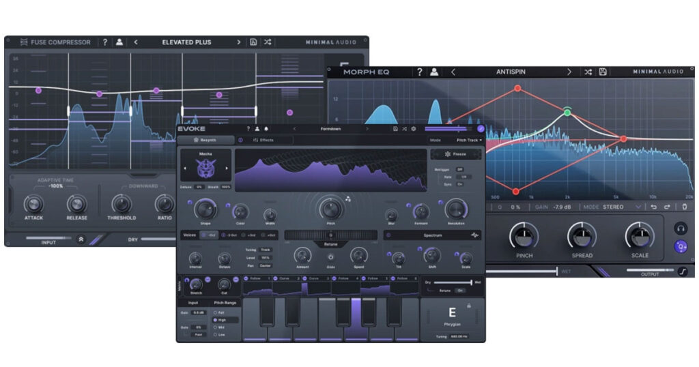Redo the last Morph EQ change
The height and width of the screenshot is (367, 699).
(x=667, y=207)
